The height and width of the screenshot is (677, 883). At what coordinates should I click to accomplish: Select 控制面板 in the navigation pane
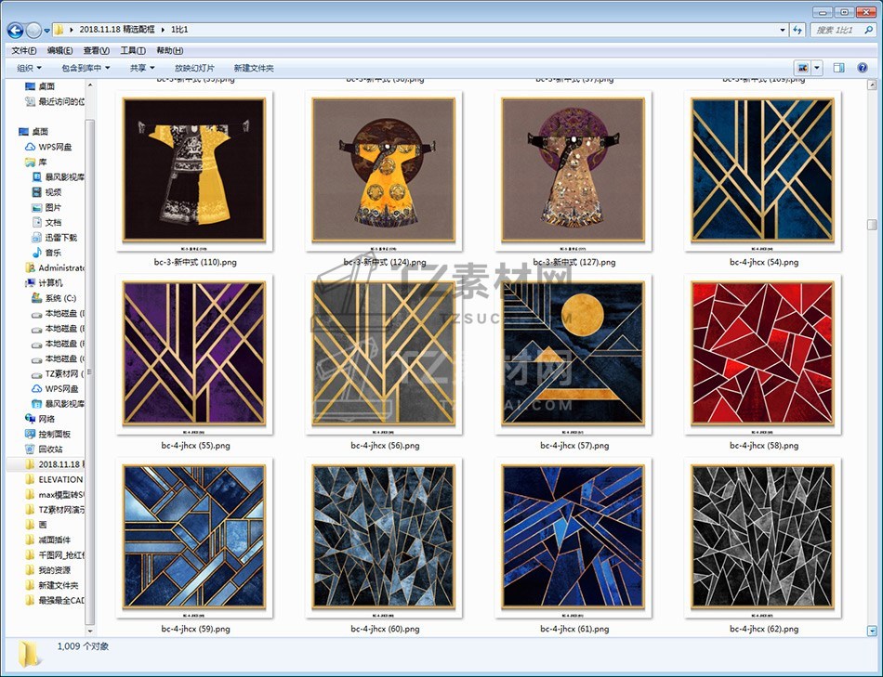54,435
